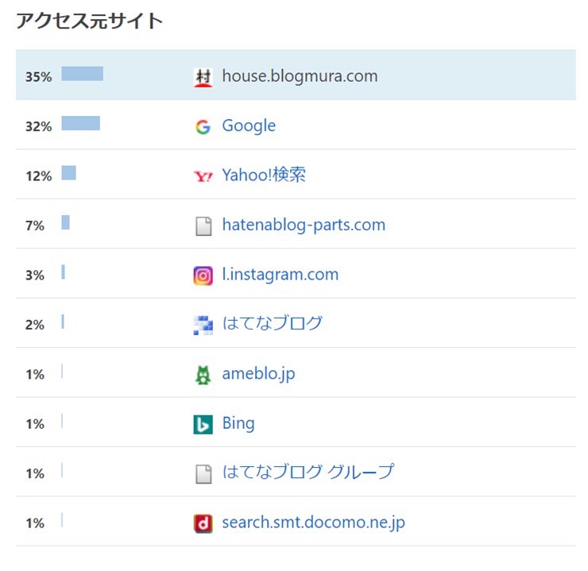This screenshot has height=571, width=588.
Task: Click blank page icon beside hatenablog-parts.com
Action: tap(203, 226)
